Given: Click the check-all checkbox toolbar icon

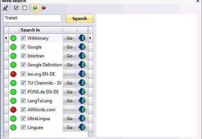Looking at the screenshot, I should click(x=16, y=8).
